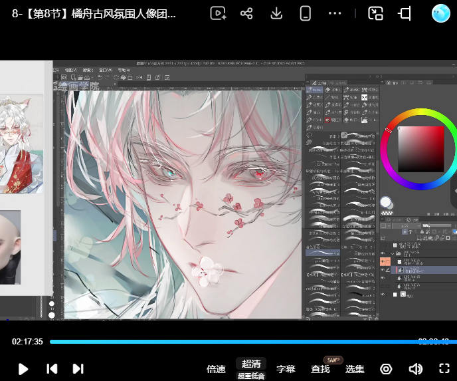Screen dimensions: 457x381
Task: Select the highlighted blue brush preset
Action: pos(323,253)
